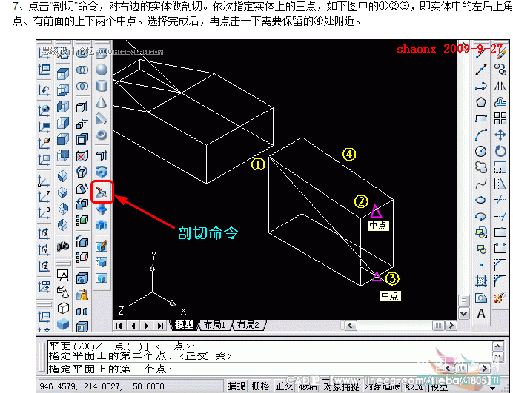Click the rotate UCS about Y icon
Image resolution: width=513 pixels, height=393 pixels.
coord(44,250)
